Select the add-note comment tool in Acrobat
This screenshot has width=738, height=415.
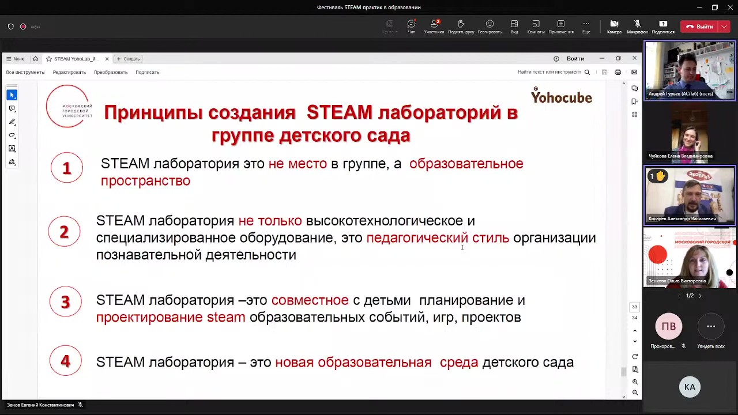tap(12, 108)
